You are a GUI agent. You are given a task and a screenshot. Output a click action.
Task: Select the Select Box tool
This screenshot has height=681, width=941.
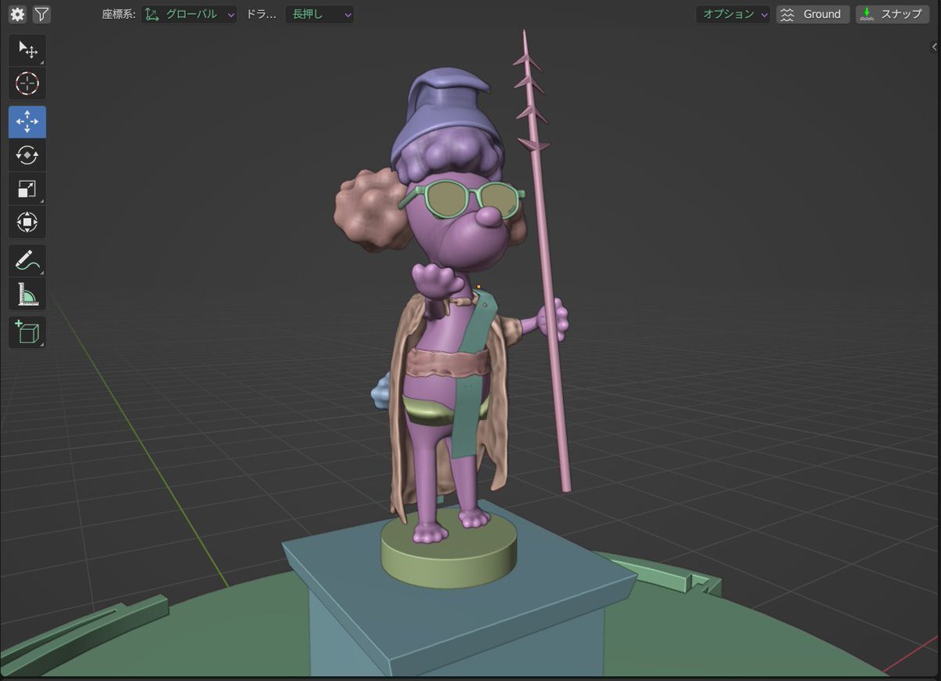click(27, 50)
